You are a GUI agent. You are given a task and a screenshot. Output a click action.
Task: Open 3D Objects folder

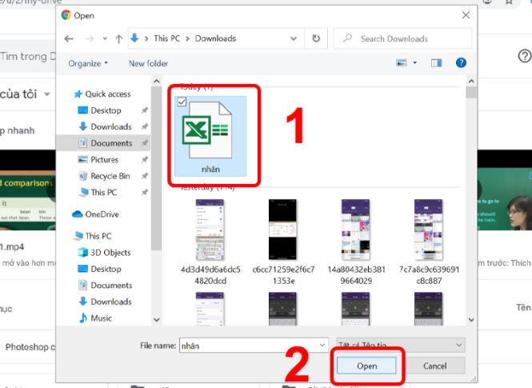tap(105, 252)
